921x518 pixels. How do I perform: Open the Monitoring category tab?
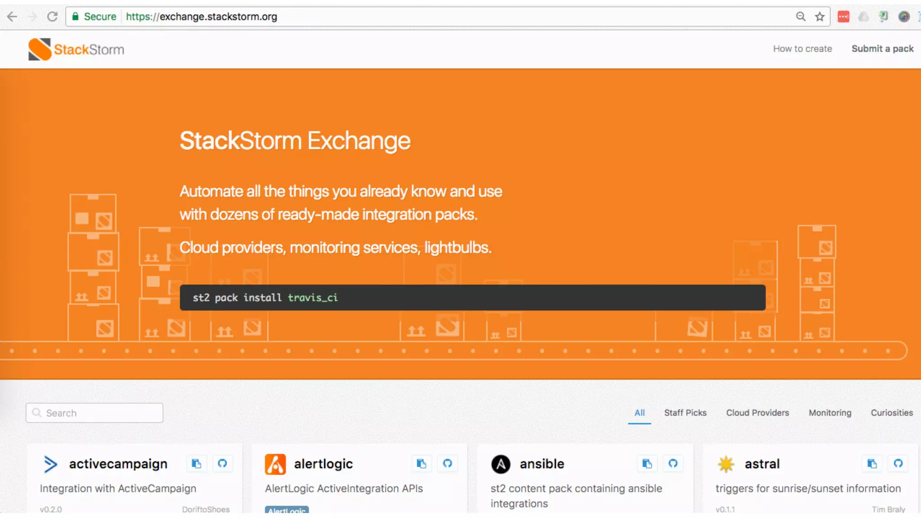tap(830, 413)
